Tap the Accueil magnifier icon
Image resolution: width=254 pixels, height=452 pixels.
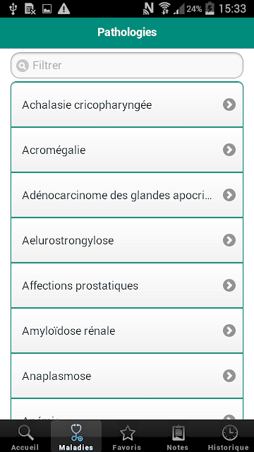tap(25, 433)
